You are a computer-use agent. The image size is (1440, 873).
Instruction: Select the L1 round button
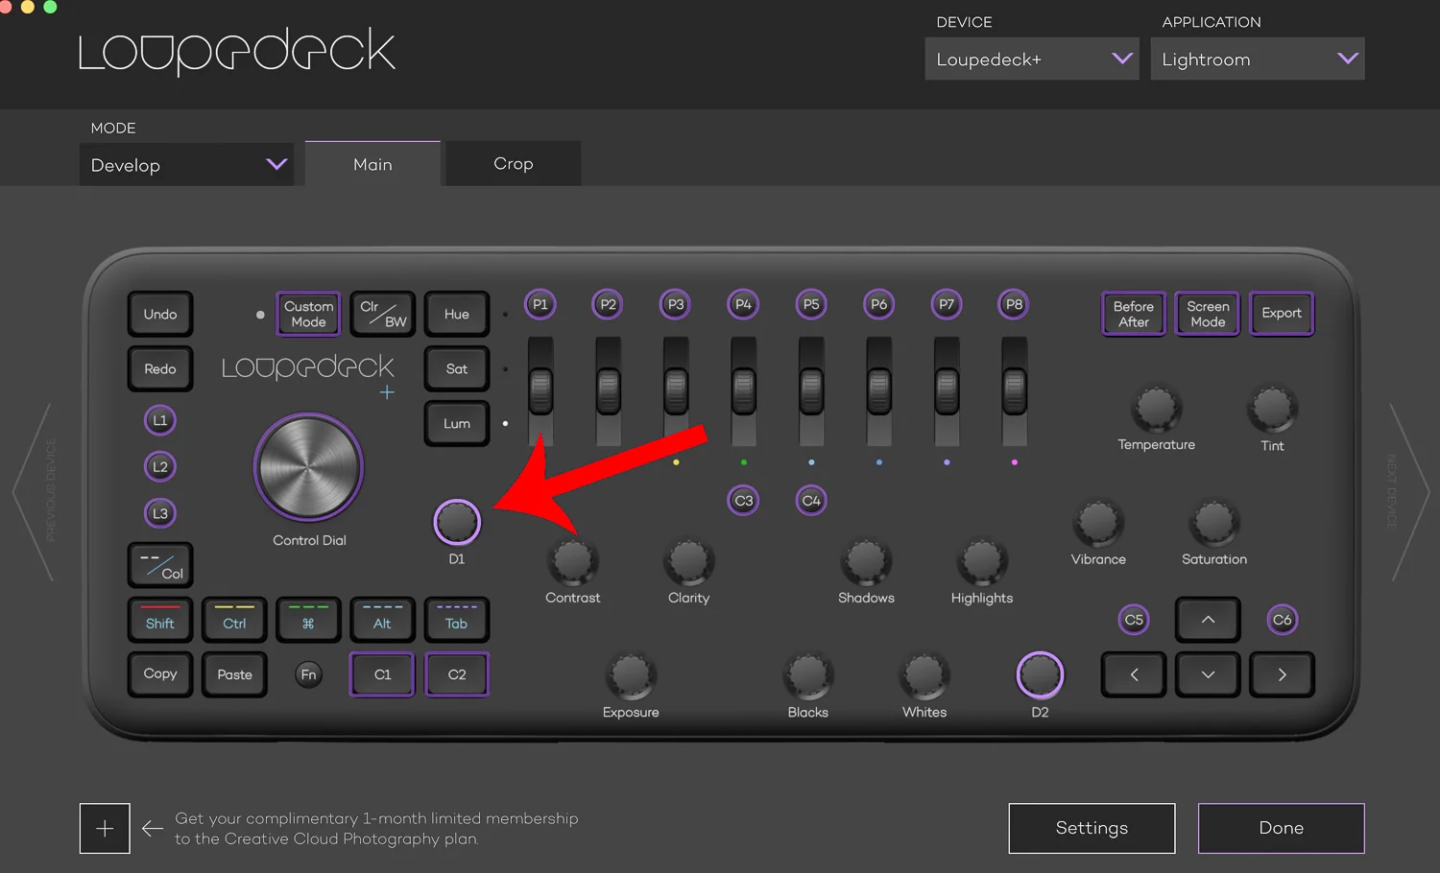point(160,420)
